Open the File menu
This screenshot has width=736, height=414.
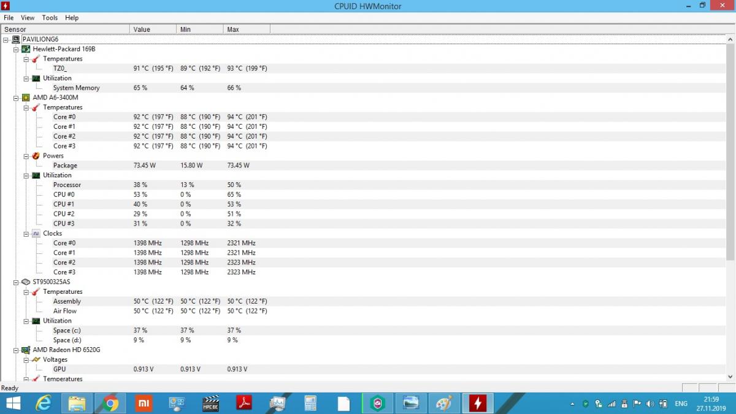pyautogui.click(x=9, y=18)
